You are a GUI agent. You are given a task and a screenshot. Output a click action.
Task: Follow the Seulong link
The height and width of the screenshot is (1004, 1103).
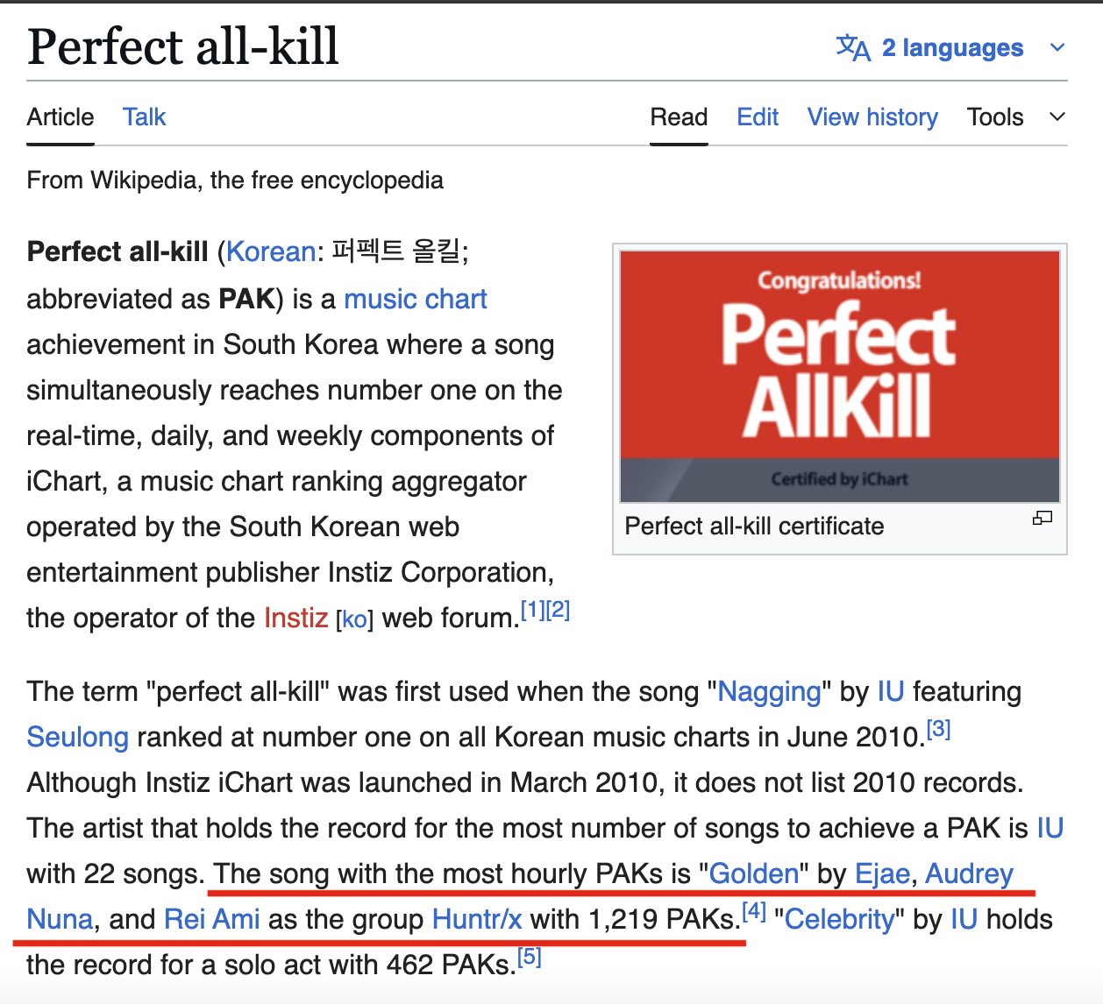pos(78,738)
